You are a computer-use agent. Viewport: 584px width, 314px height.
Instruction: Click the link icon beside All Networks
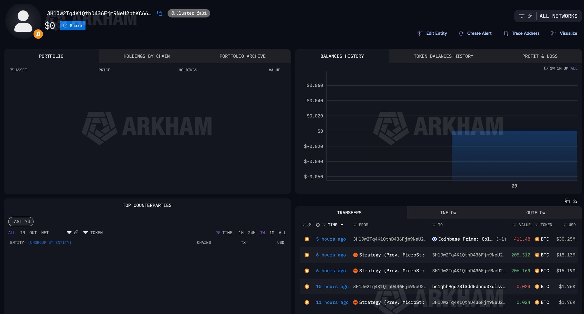pos(530,16)
